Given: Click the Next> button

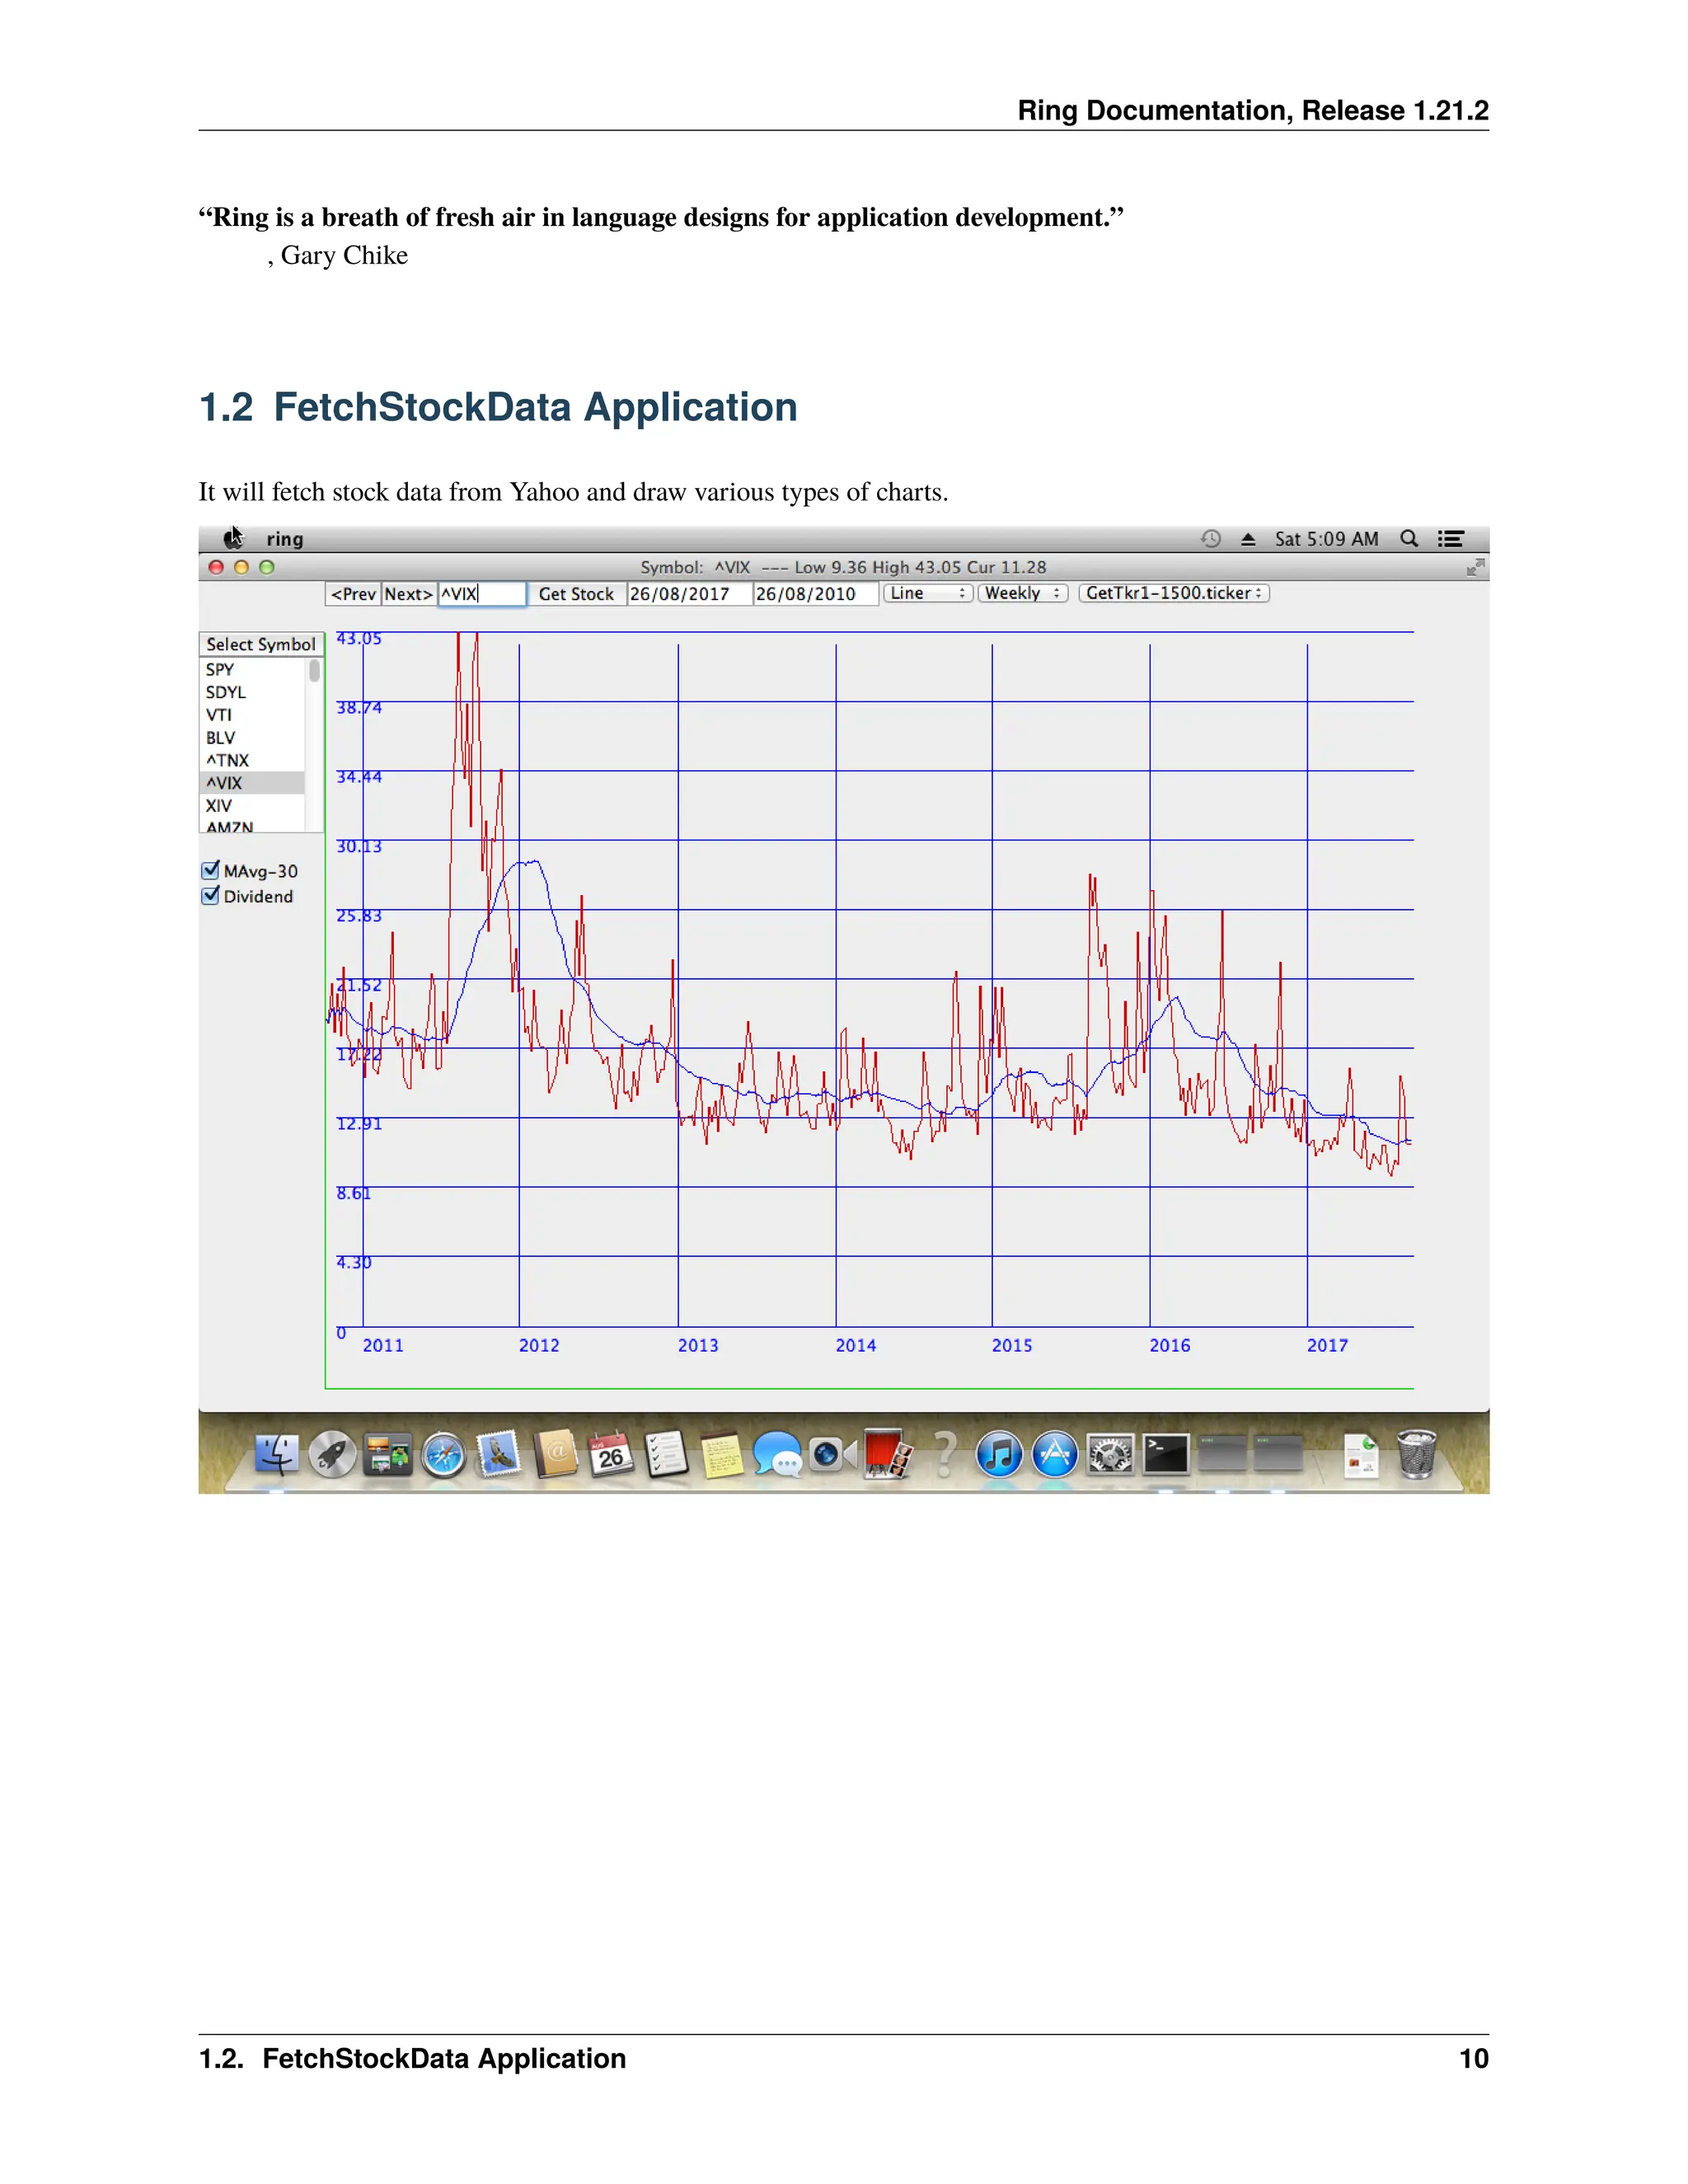Looking at the screenshot, I should point(408,594).
